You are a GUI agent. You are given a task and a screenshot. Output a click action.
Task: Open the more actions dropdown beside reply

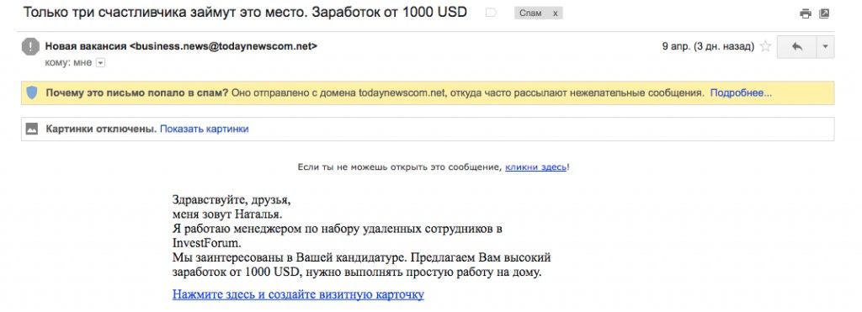pyautogui.click(x=825, y=47)
